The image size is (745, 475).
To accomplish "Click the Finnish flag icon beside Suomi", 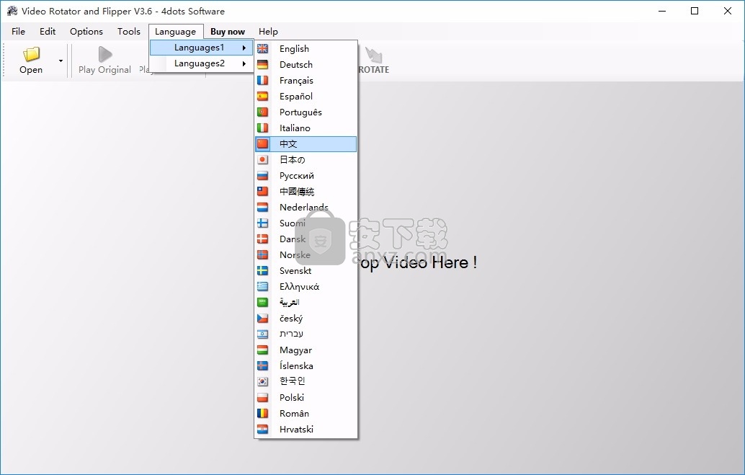I will [262, 223].
